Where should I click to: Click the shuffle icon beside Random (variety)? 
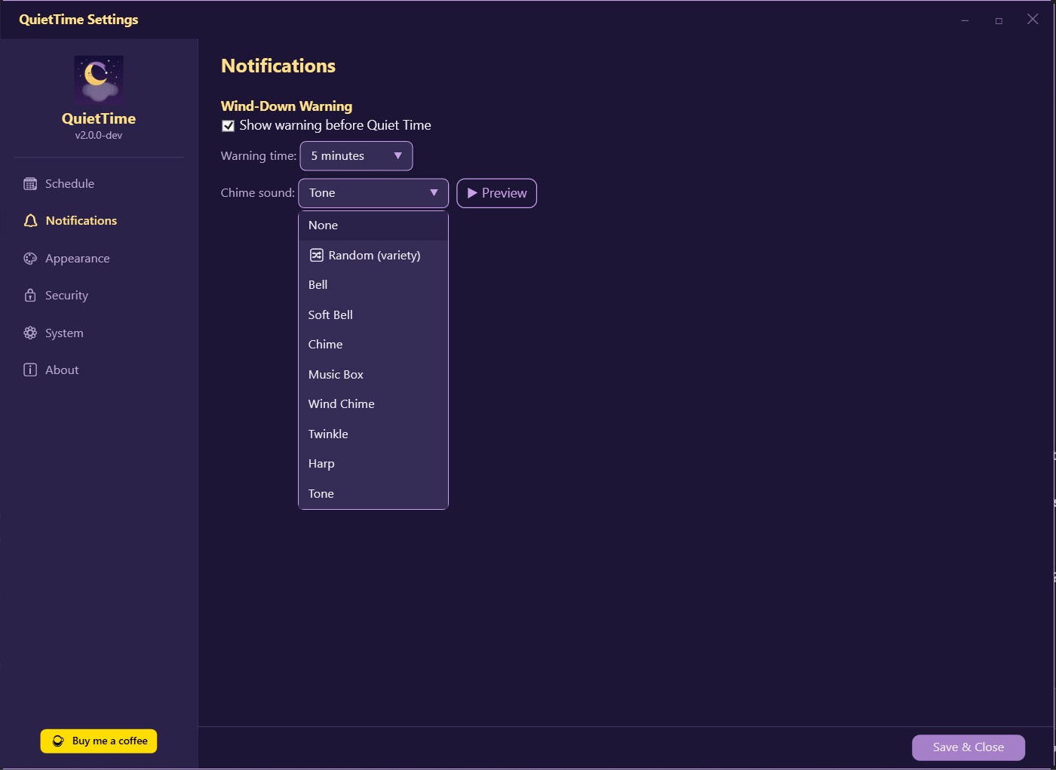(x=317, y=255)
